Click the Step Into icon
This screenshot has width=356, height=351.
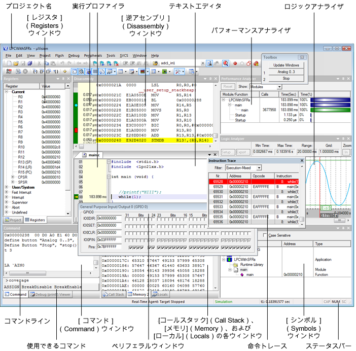35,72
